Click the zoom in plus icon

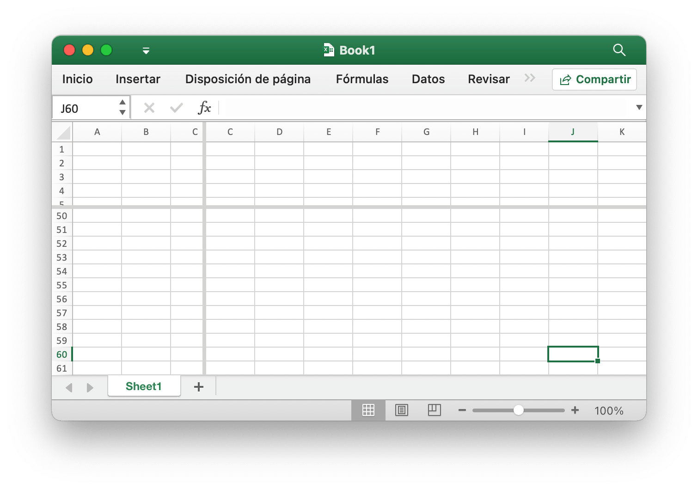click(x=575, y=410)
